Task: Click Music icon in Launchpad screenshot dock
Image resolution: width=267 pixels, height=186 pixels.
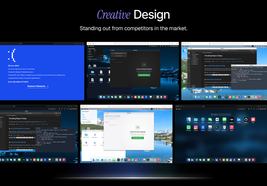Action: pos(253,160)
